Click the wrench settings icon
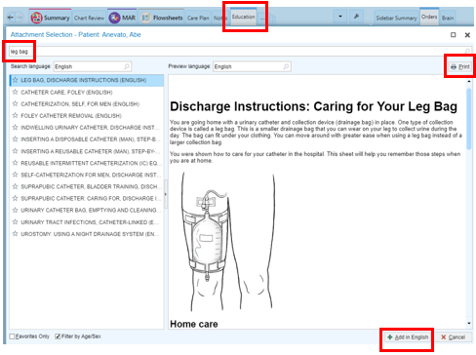 pyautogui.click(x=356, y=17)
